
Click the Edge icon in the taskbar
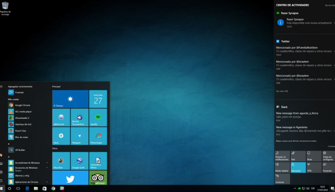pyautogui.click(x=27, y=188)
